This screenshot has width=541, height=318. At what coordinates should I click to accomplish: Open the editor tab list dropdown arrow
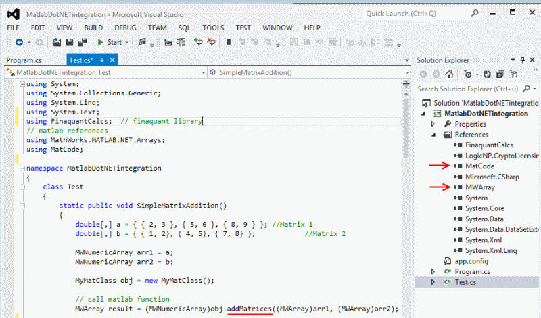(407, 60)
